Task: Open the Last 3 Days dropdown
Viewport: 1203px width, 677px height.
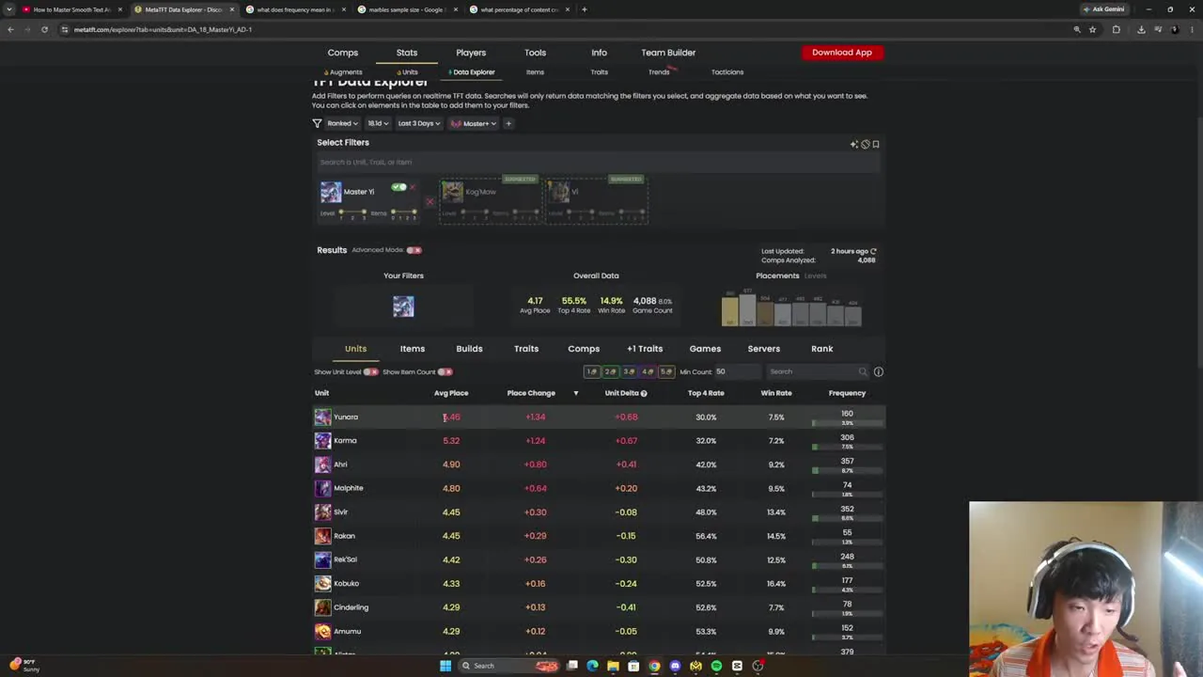Action: pos(418,123)
